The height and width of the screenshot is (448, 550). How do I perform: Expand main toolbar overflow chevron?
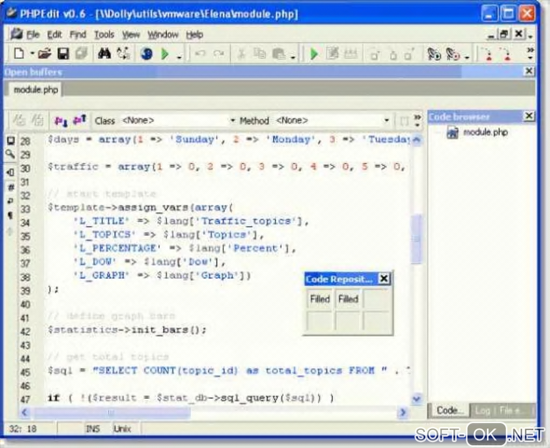(x=531, y=53)
